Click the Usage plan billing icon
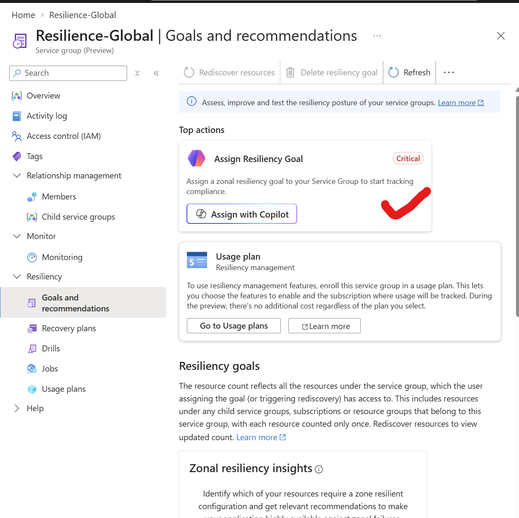 pos(197,260)
